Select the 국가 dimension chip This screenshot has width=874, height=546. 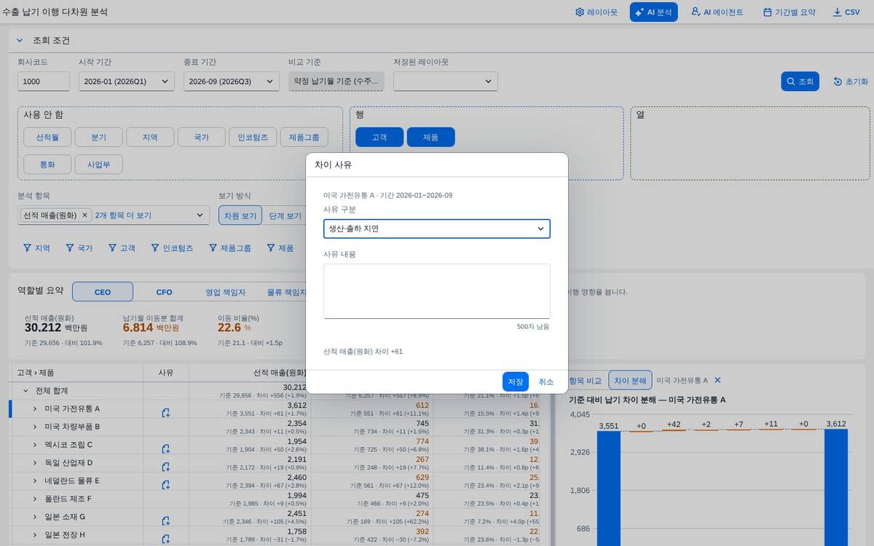(x=202, y=137)
